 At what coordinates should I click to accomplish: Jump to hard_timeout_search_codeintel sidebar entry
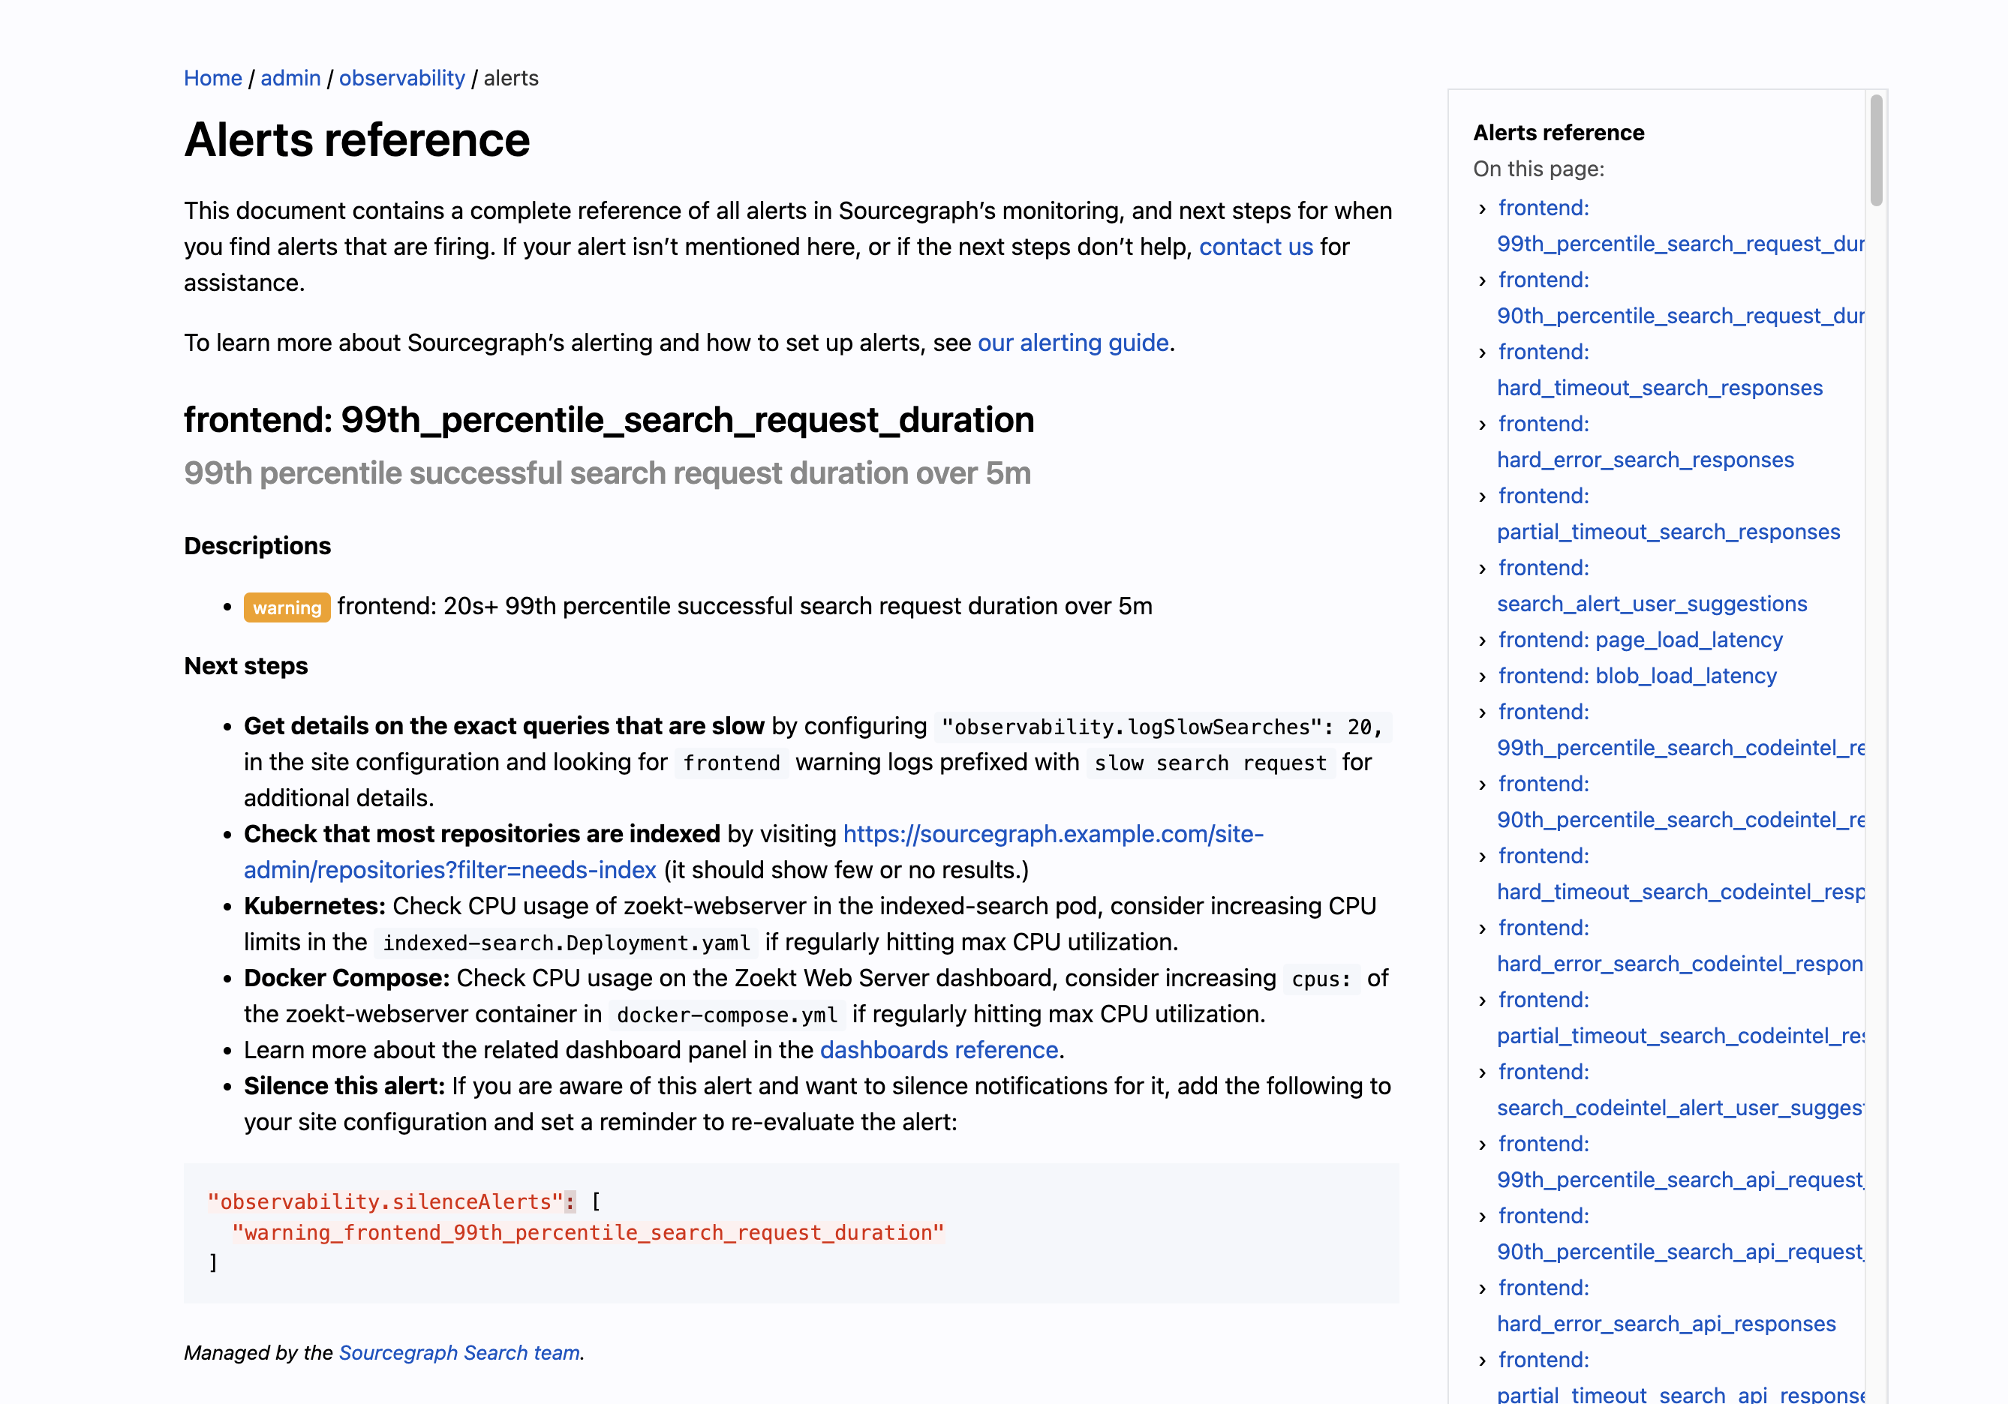tap(1680, 874)
